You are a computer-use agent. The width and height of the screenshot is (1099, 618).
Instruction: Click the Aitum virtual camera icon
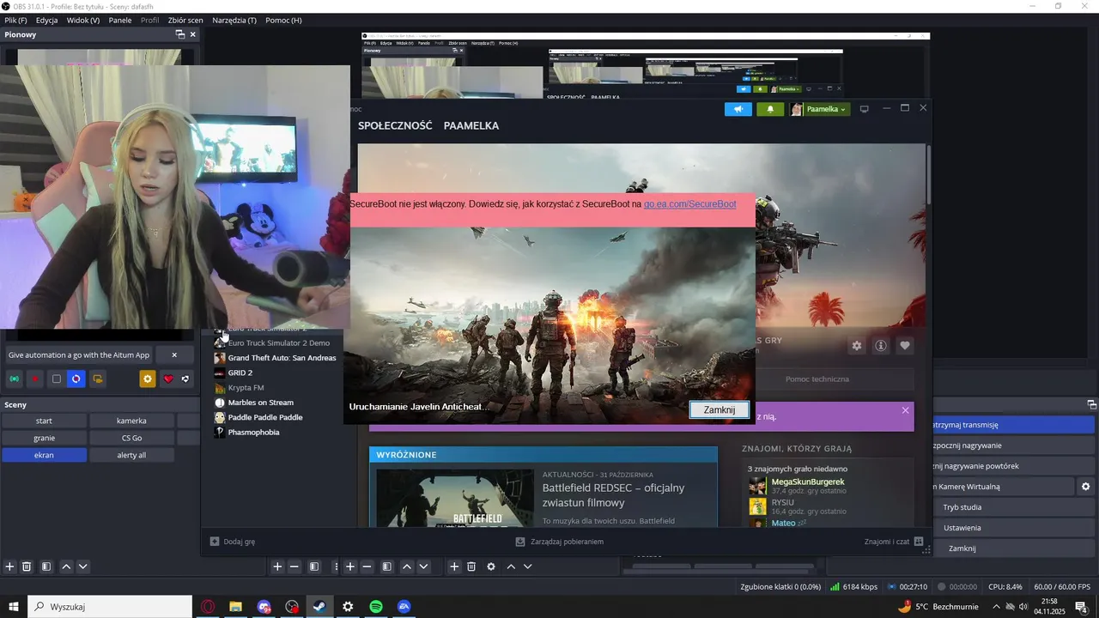[x=98, y=379]
